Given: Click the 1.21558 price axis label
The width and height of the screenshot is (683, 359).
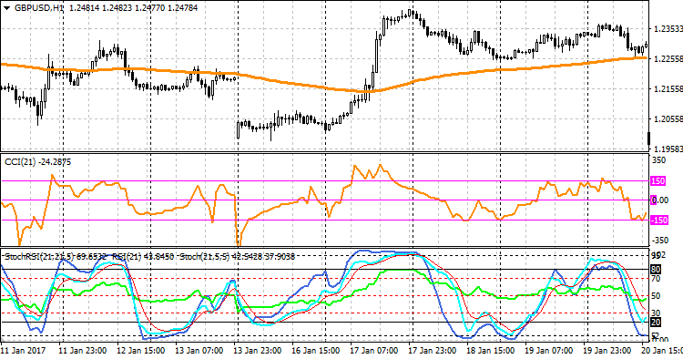Looking at the screenshot, I should pos(668,89).
